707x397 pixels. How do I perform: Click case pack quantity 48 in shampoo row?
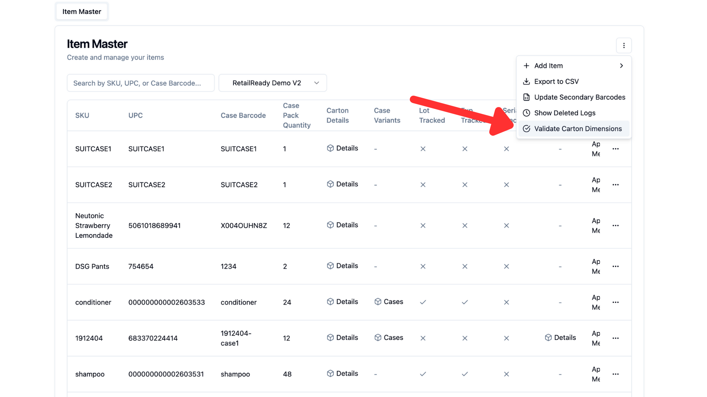click(x=287, y=374)
